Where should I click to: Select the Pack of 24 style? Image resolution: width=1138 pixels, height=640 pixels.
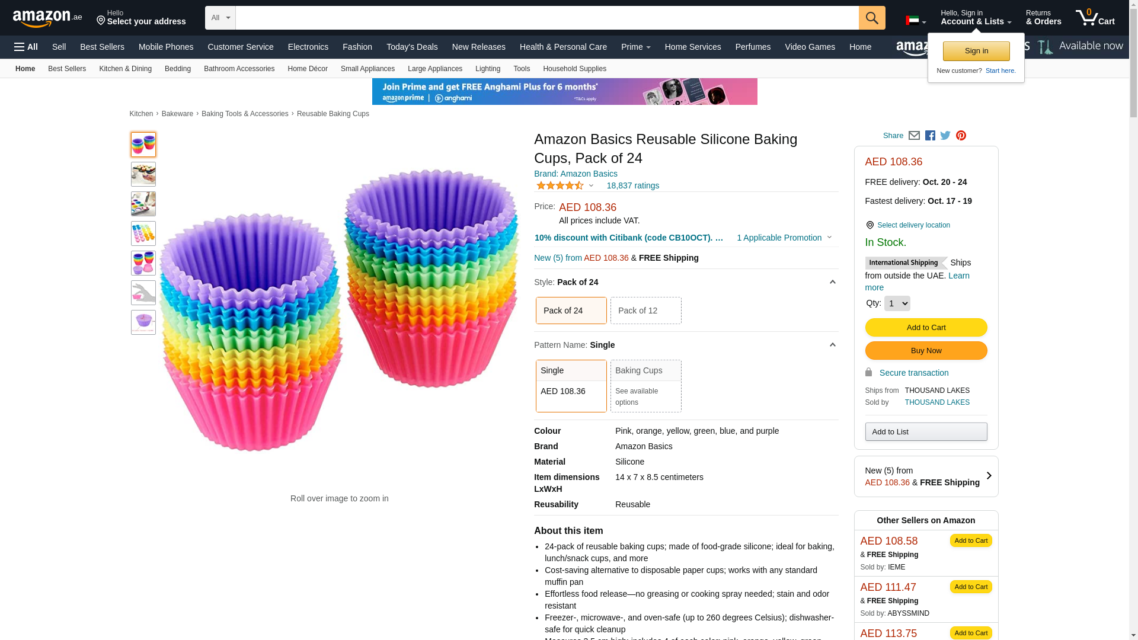571,311
